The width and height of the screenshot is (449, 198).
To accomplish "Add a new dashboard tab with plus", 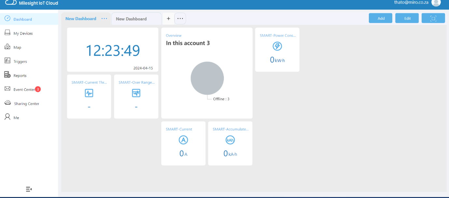I will click(x=168, y=19).
